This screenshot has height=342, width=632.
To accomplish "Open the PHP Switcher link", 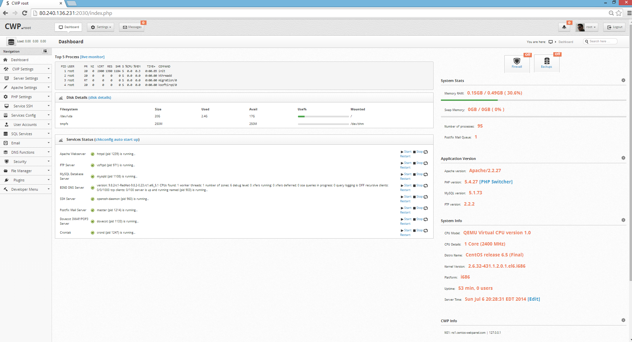I will coord(496,182).
